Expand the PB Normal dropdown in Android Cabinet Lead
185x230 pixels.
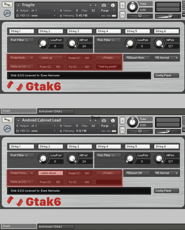tap(167, 173)
